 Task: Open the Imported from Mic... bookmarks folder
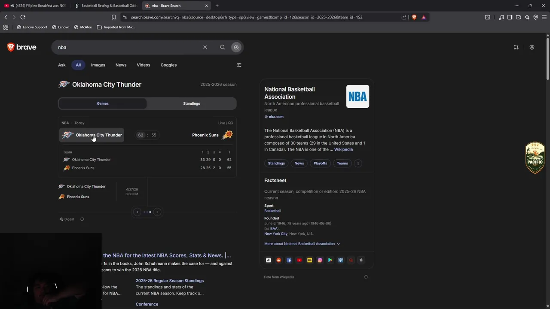click(116, 27)
